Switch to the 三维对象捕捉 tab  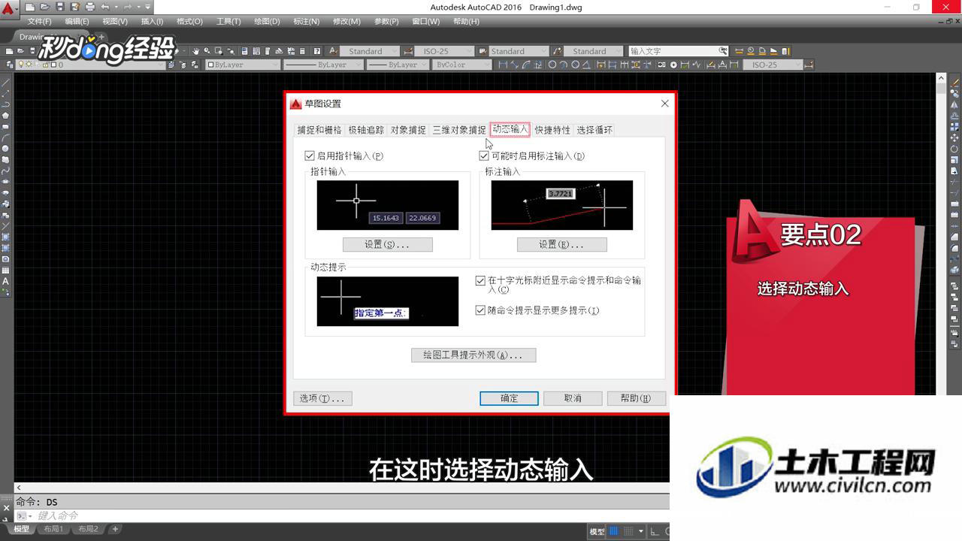point(459,130)
